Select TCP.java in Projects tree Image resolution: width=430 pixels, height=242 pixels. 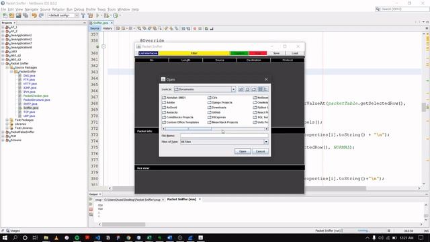(x=29, y=112)
